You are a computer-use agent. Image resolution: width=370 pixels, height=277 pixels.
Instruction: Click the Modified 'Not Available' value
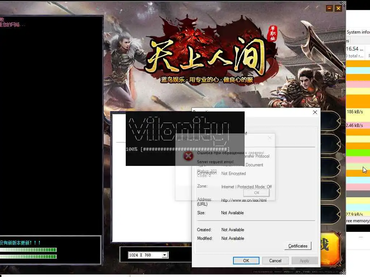point(233,238)
